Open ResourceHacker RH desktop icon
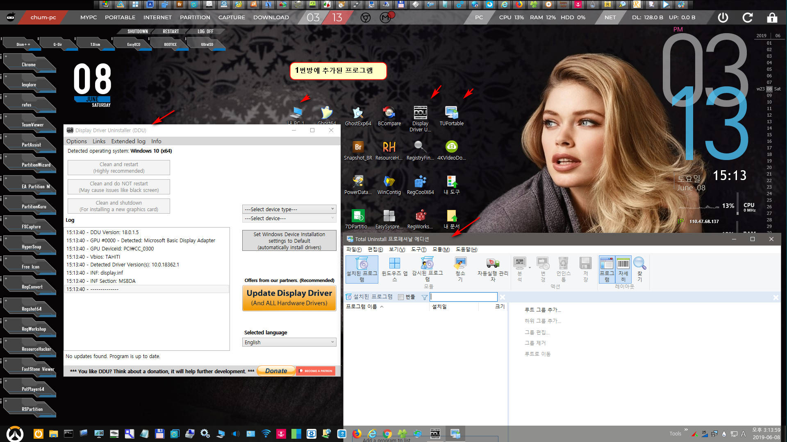 click(389, 151)
